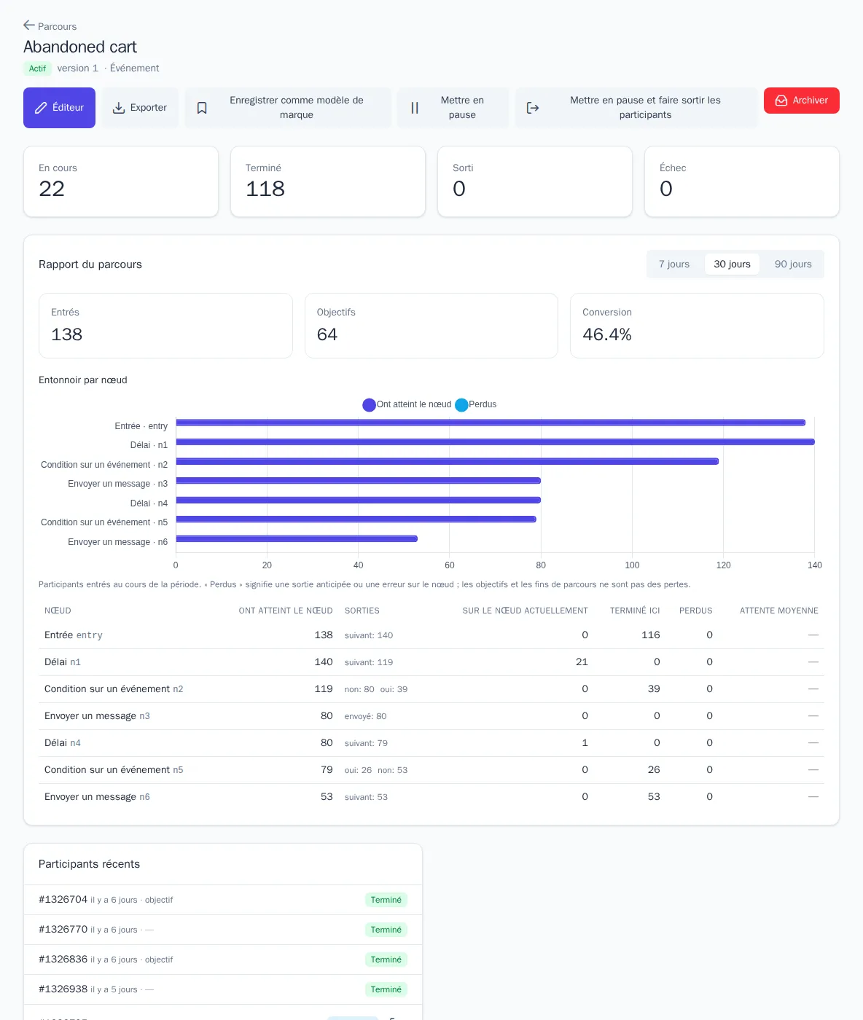Click the Actif status badge
This screenshot has height=1020, width=863.
point(37,68)
